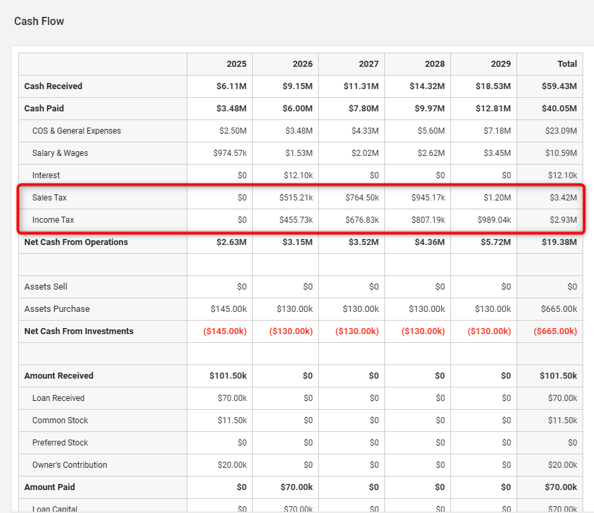
Task: Select the Income Tax row label
Action: point(53,220)
